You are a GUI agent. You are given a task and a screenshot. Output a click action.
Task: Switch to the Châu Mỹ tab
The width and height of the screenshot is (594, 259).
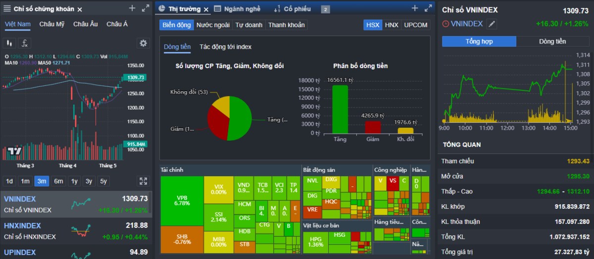[x=52, y=24]
